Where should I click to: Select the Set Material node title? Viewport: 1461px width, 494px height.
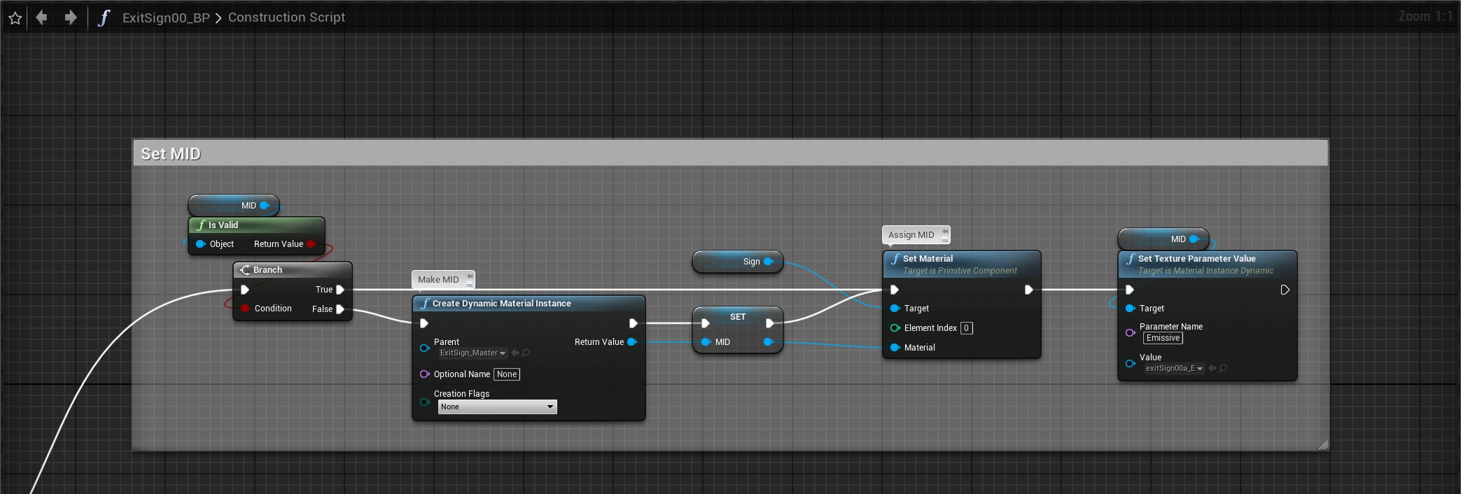[928, 259]
